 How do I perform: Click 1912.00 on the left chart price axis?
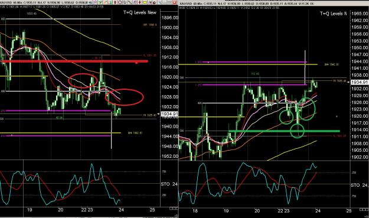click(x=169, y=57)
